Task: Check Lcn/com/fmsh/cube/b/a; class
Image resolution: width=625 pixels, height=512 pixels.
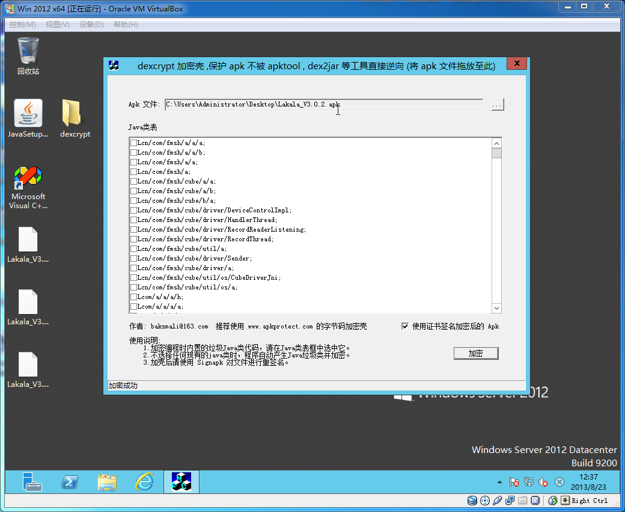Action: (x=134, y=201)
